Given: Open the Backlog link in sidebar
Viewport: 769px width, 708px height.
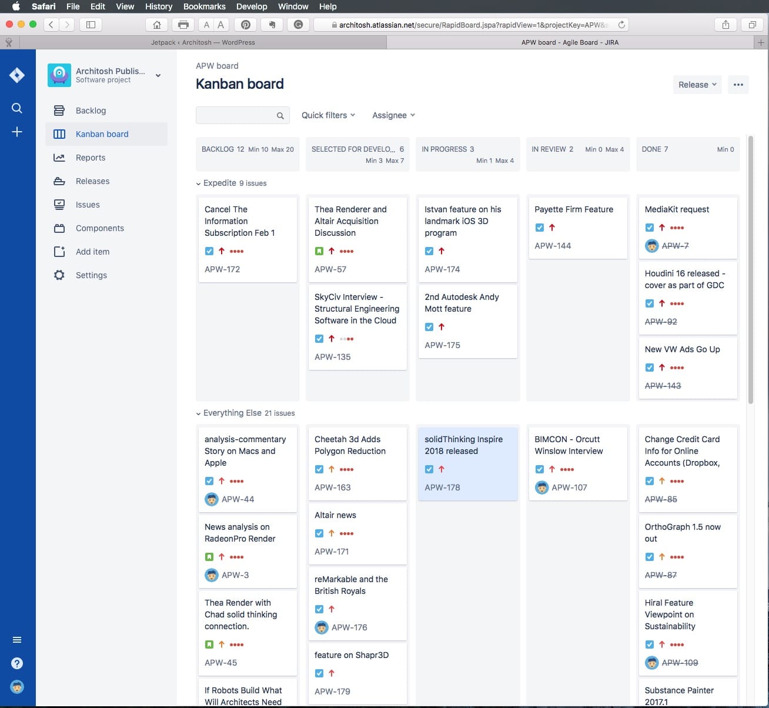Looking at the screenshot, I should click(x=91, y=111).
